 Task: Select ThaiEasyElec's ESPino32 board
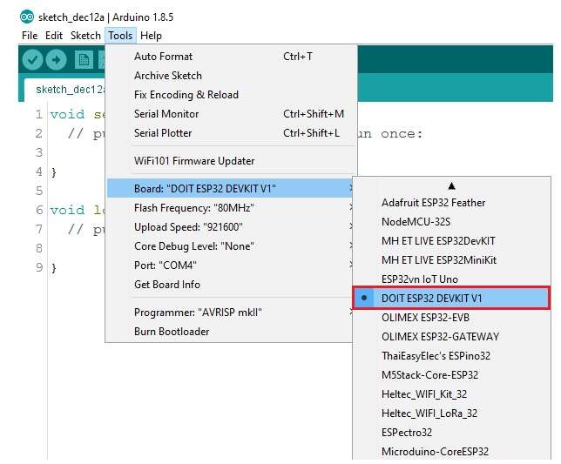tap(451, 356)
